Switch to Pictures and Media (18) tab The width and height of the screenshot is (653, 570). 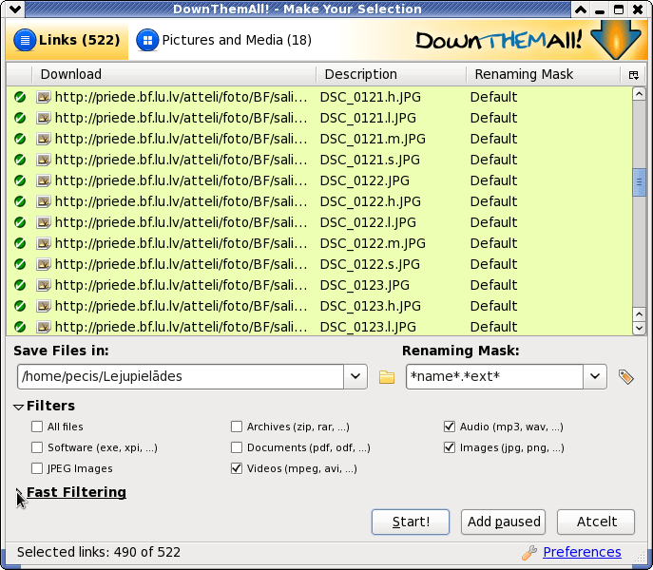pos(224,40)
